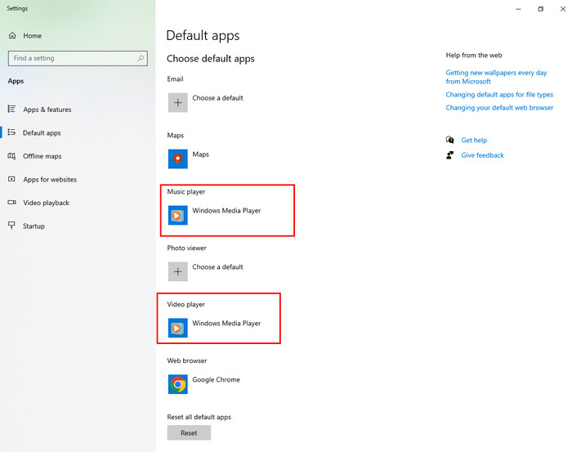Click Windows Media Player icon under Music player
Image resolution: width=572 pixels, height=452 pixels.
(177, 215)
